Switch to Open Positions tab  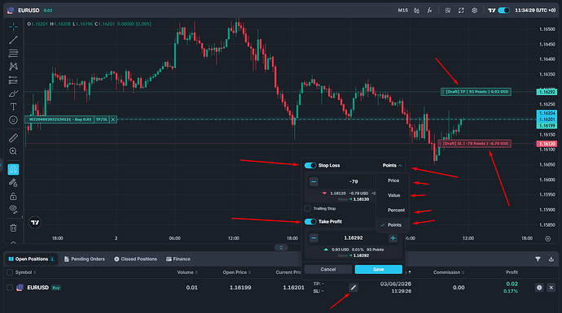31,259
